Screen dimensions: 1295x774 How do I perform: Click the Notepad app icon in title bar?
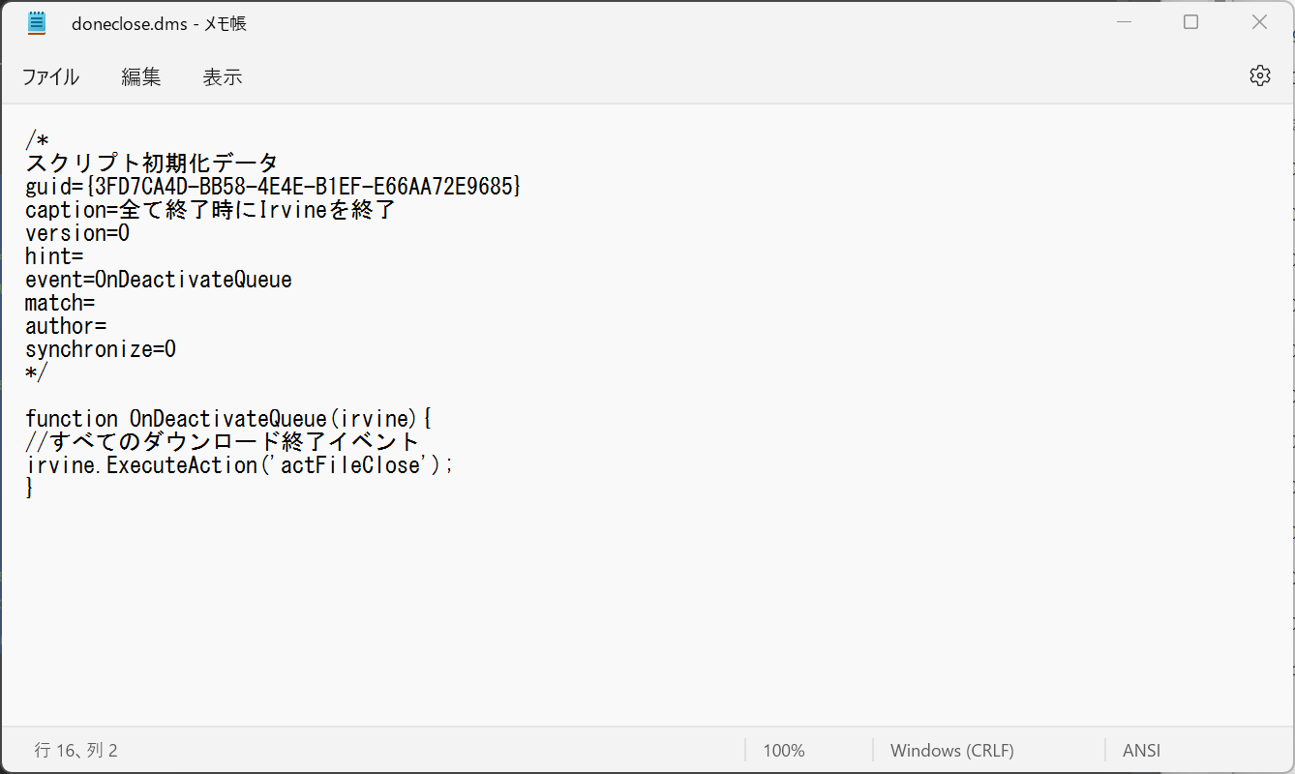37,22
